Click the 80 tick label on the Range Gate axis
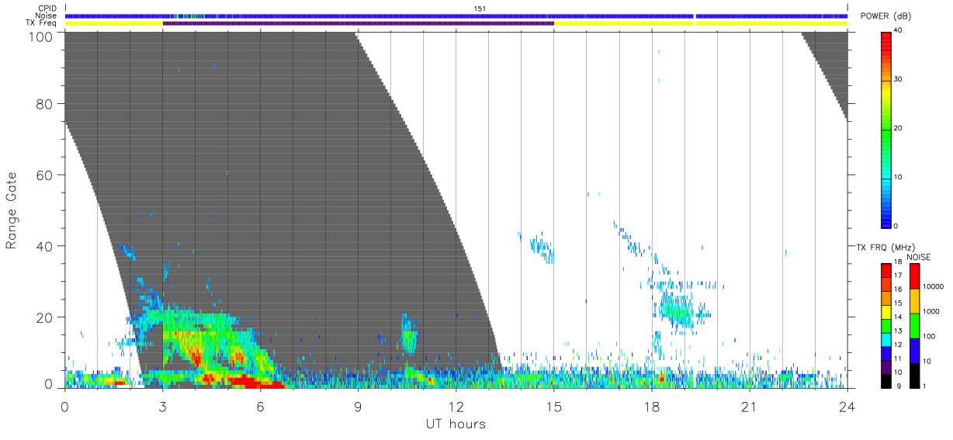Screen dimensions: 953x440 click(x=45, y=106)
